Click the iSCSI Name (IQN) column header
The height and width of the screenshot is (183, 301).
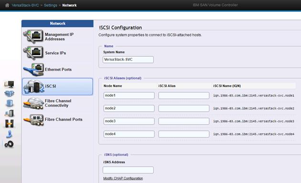(227, 86)
